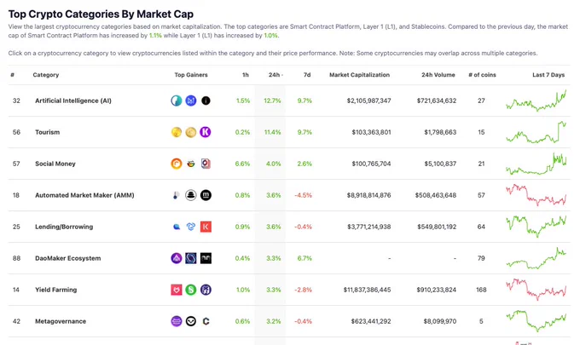Click Lending/Borrowing last 7 days sparkline
The width and height of the screenshot is (580, 345).
point(536,226)
